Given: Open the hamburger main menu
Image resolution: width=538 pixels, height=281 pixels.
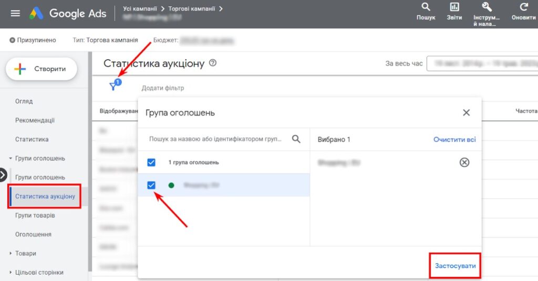Looking at the screenshot, I should 15,13.
